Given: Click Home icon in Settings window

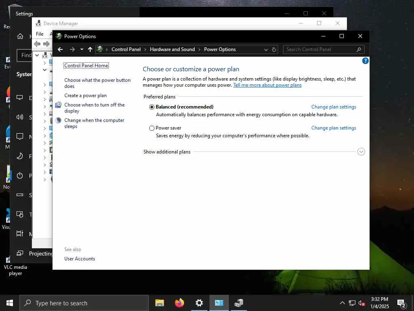Looking at the screenshot, I should click(20, 36).
